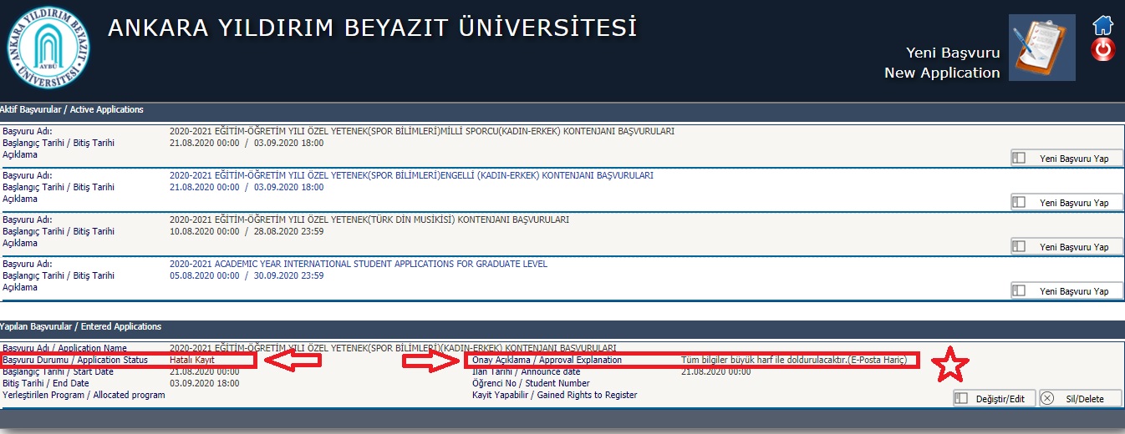Open New Application via the clipboard icon
The image size is (1125, 434).
(x=1041, y=48)
